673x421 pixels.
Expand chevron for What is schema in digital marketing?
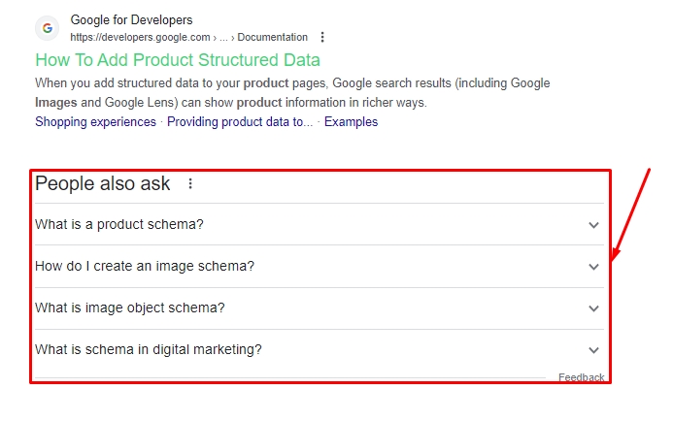[x=593, y=350]
